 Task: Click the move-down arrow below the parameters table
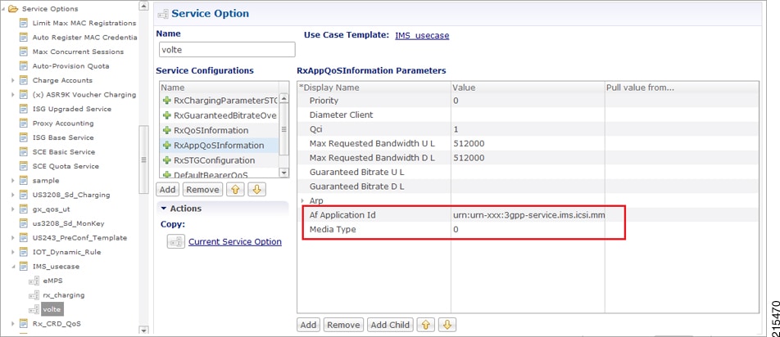[447, 325]
